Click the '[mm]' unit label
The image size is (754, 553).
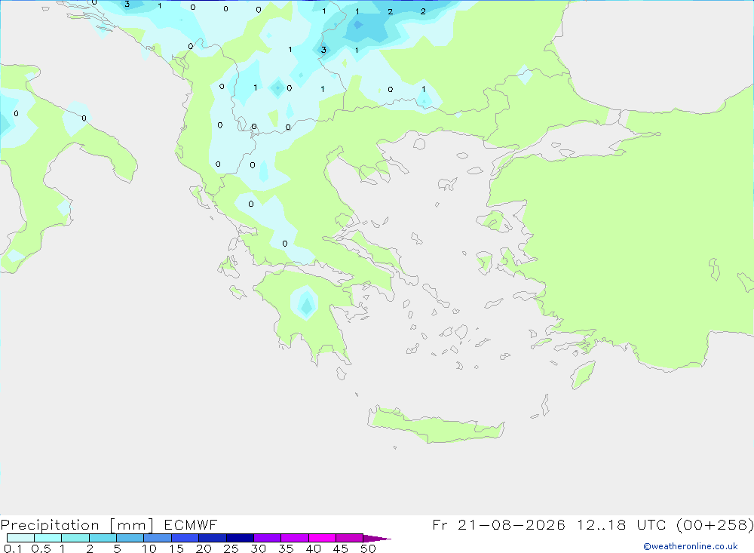click(132, 525)
